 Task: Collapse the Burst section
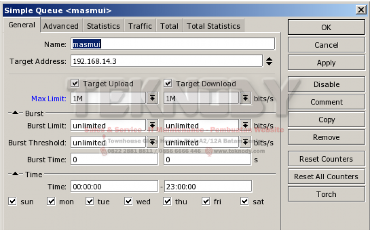coord(15,113)
